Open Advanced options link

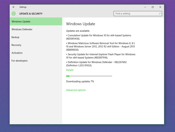tap(76, 90)
